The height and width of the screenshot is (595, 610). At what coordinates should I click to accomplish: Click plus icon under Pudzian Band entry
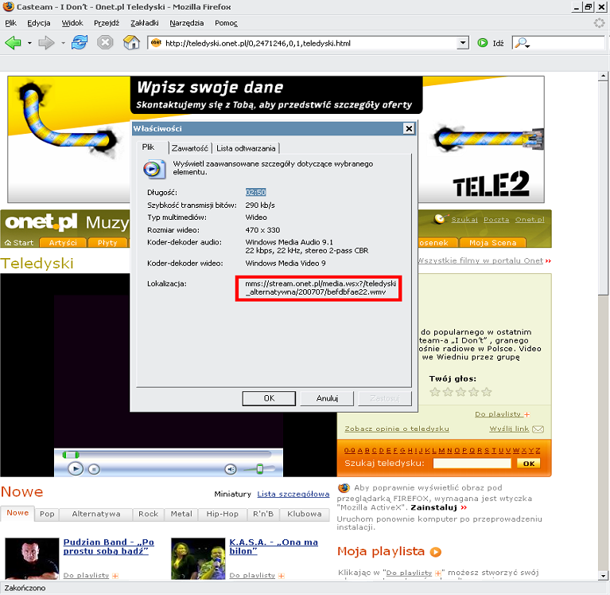(x=115, y=576)
